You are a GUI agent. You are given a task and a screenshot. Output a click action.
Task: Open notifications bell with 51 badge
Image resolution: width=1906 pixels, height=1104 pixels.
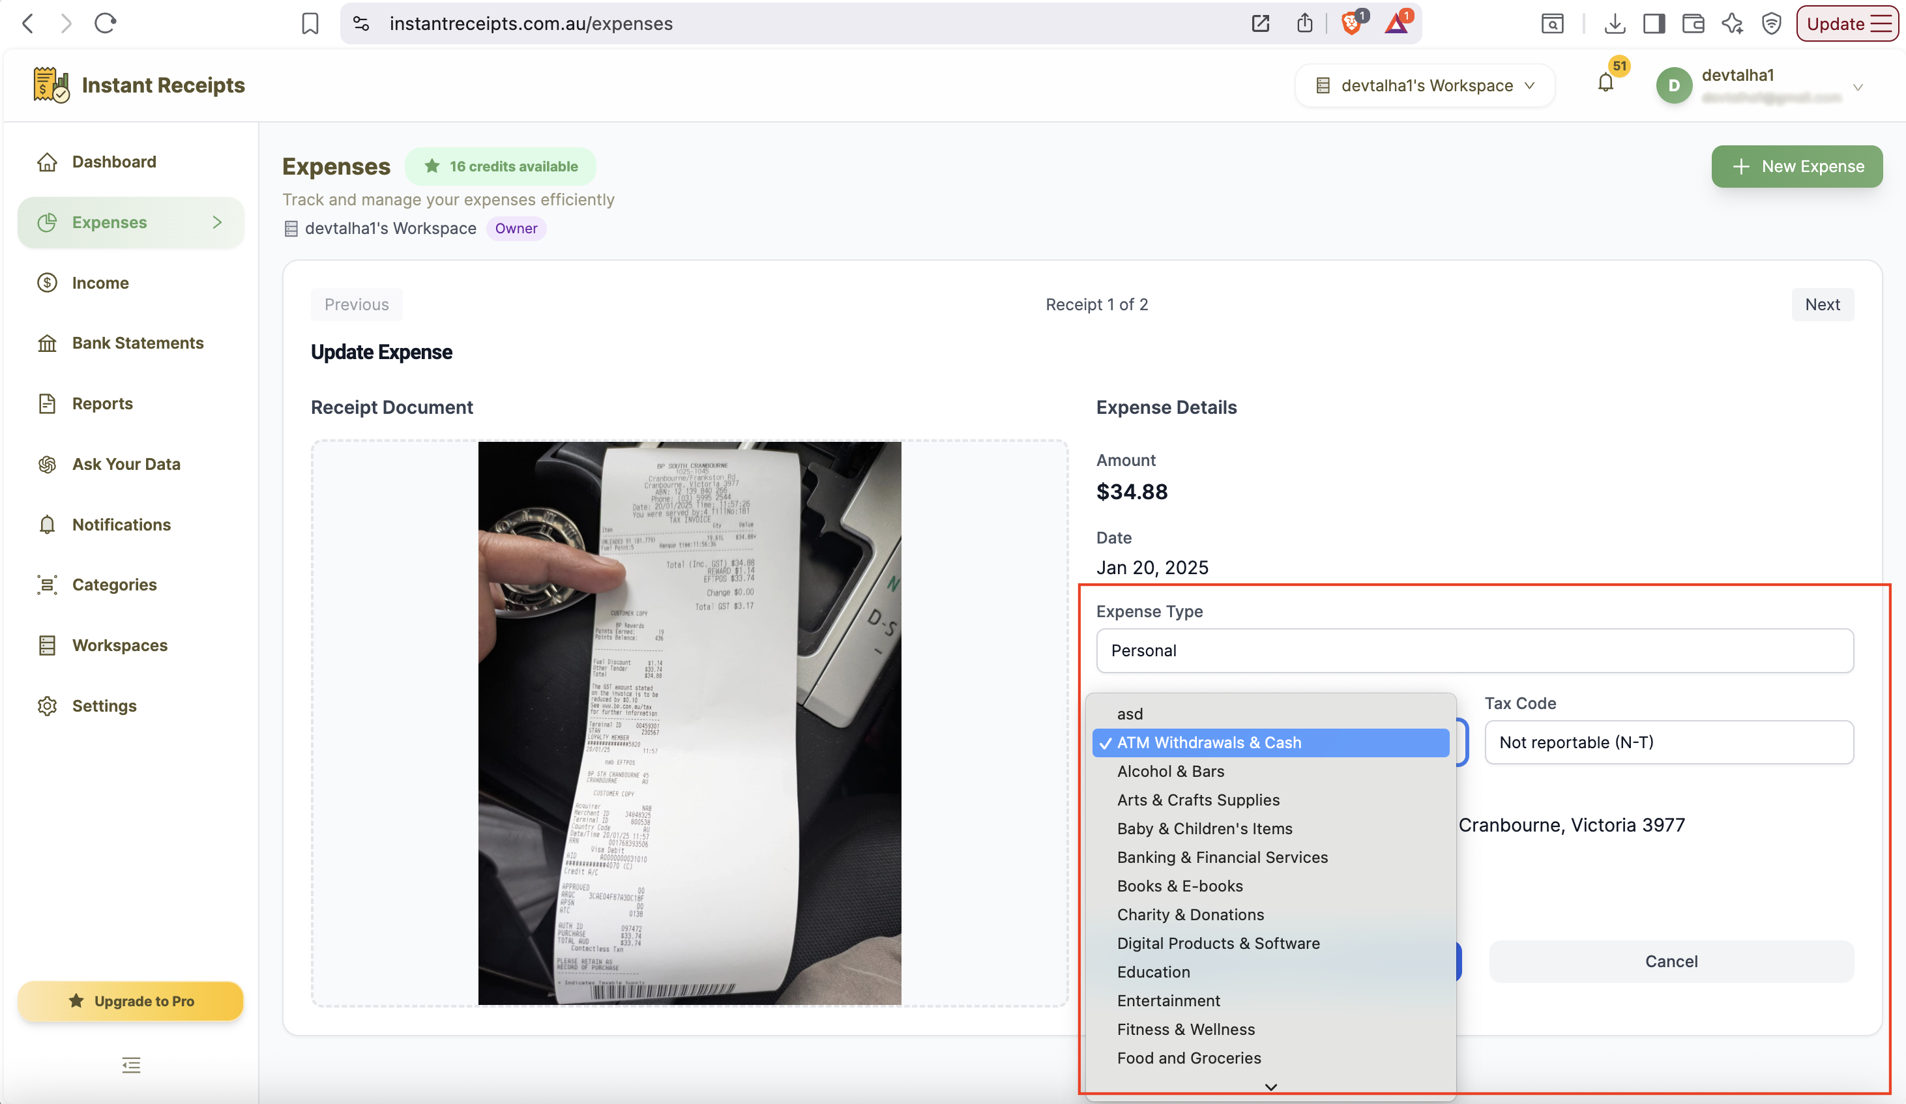1605,82
